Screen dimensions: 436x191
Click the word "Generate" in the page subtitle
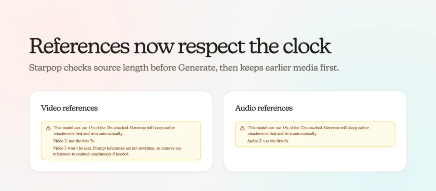point(197,68)
